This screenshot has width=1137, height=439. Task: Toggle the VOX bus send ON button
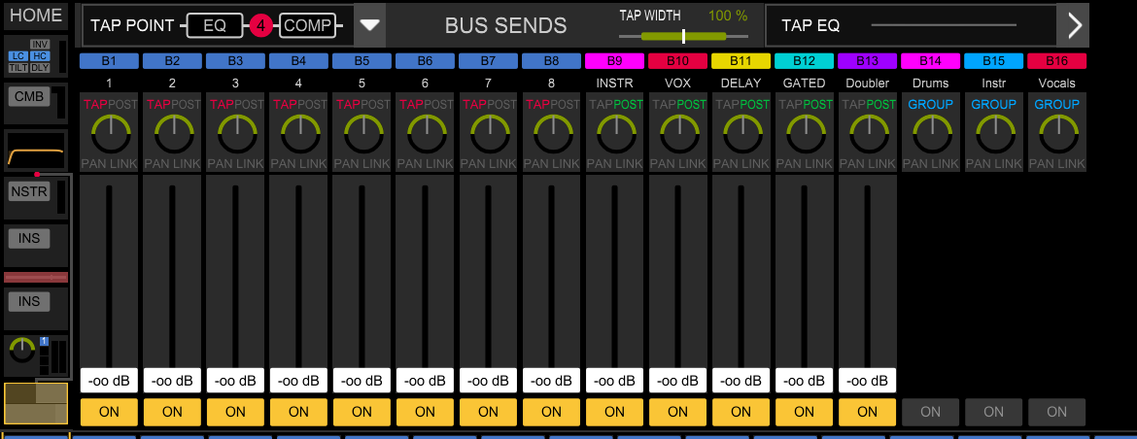pos(677,412)
